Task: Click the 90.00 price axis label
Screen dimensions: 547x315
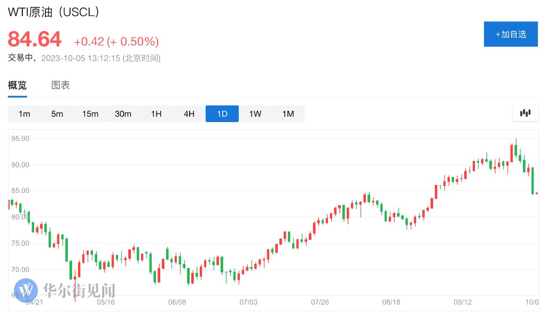Action: coord(20,165)
